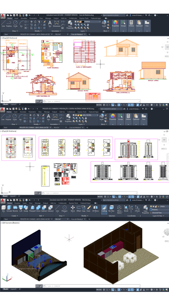Toggle the MODEL status button in the 3D window
The image size is (169, 301).
99,289
